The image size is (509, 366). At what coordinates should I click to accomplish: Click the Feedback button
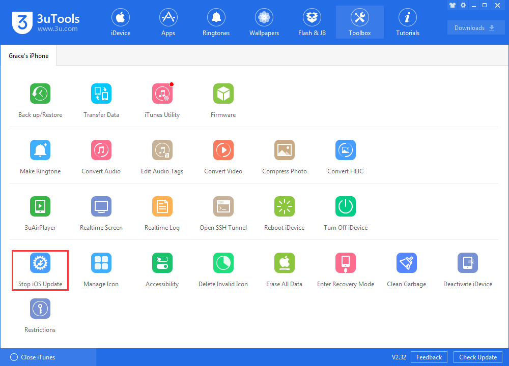429,357
